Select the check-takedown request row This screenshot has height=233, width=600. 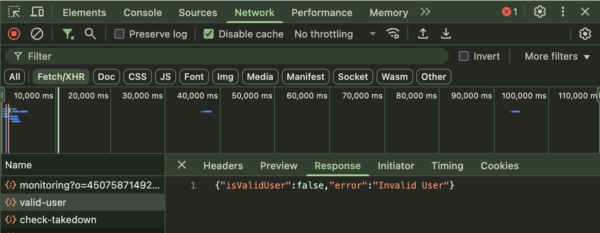[x=58, y=220]
